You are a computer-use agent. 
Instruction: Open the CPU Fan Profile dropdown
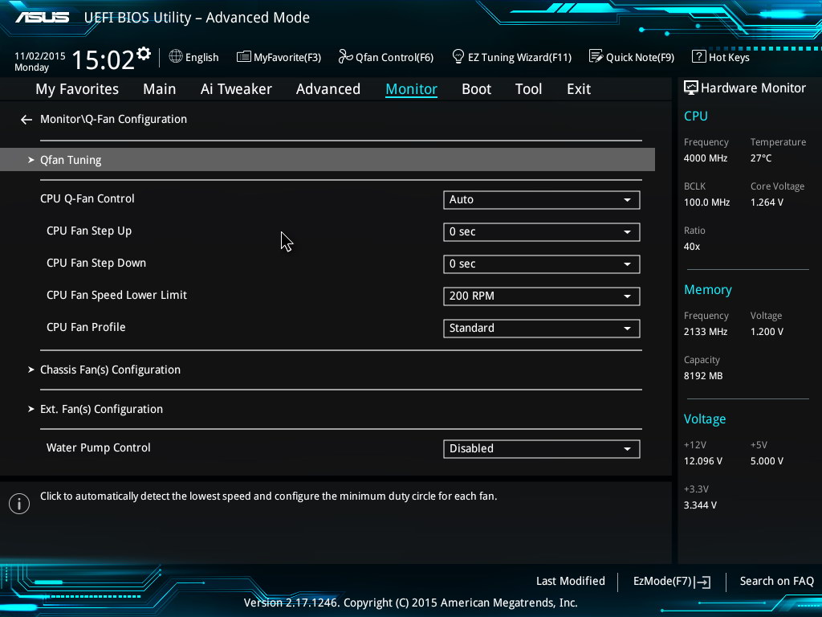point(541,328)
